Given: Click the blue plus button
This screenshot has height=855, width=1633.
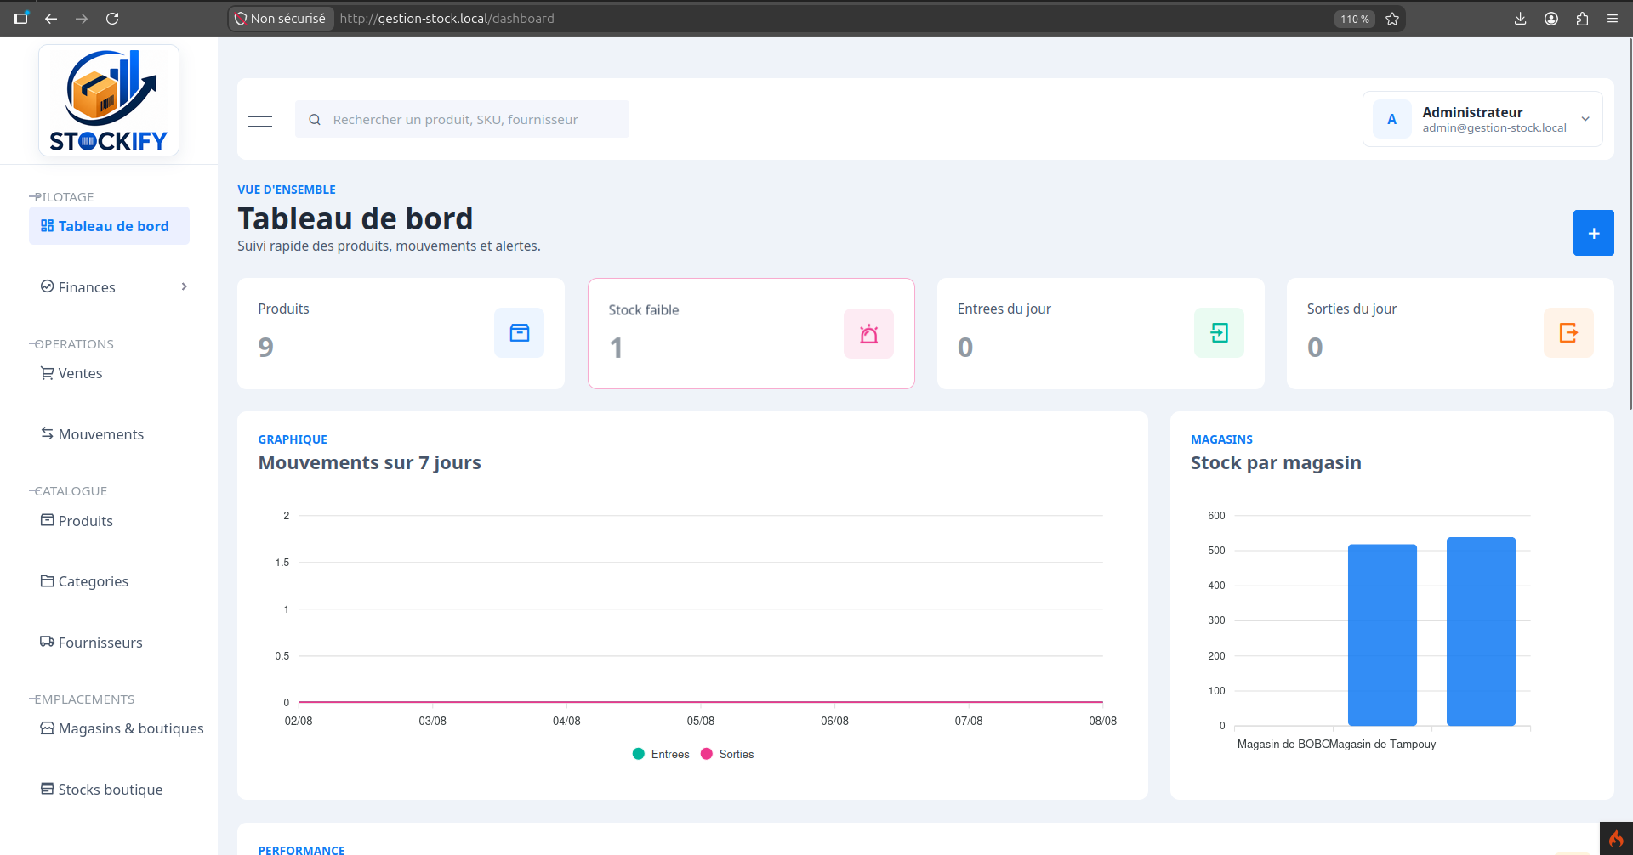Looking at the screenshot, I should [x=1593, y=233].
